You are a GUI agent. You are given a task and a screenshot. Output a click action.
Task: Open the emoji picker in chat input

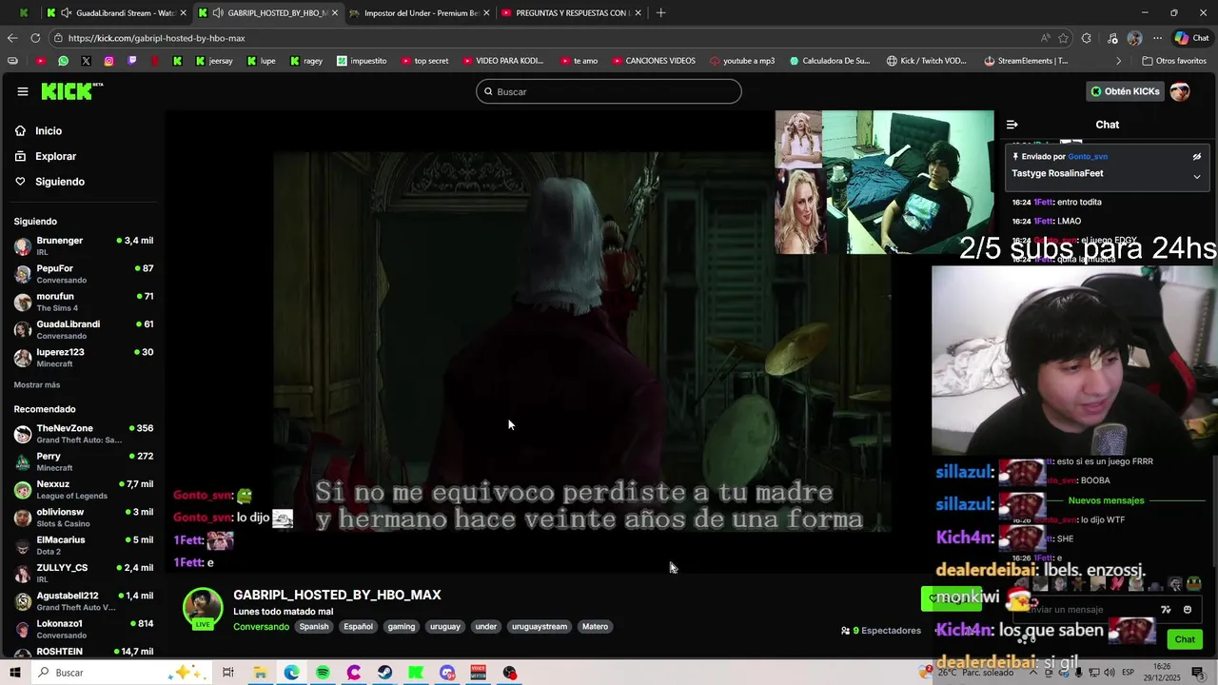[x=1187, y=610]
